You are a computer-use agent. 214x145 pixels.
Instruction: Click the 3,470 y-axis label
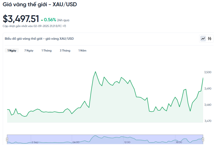point(208,121)
